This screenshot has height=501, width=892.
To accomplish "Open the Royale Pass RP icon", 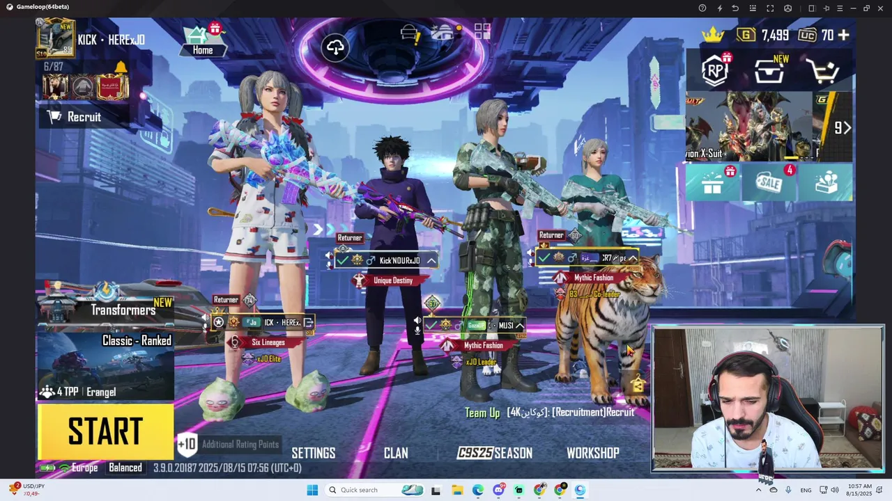I will (715, 70).
